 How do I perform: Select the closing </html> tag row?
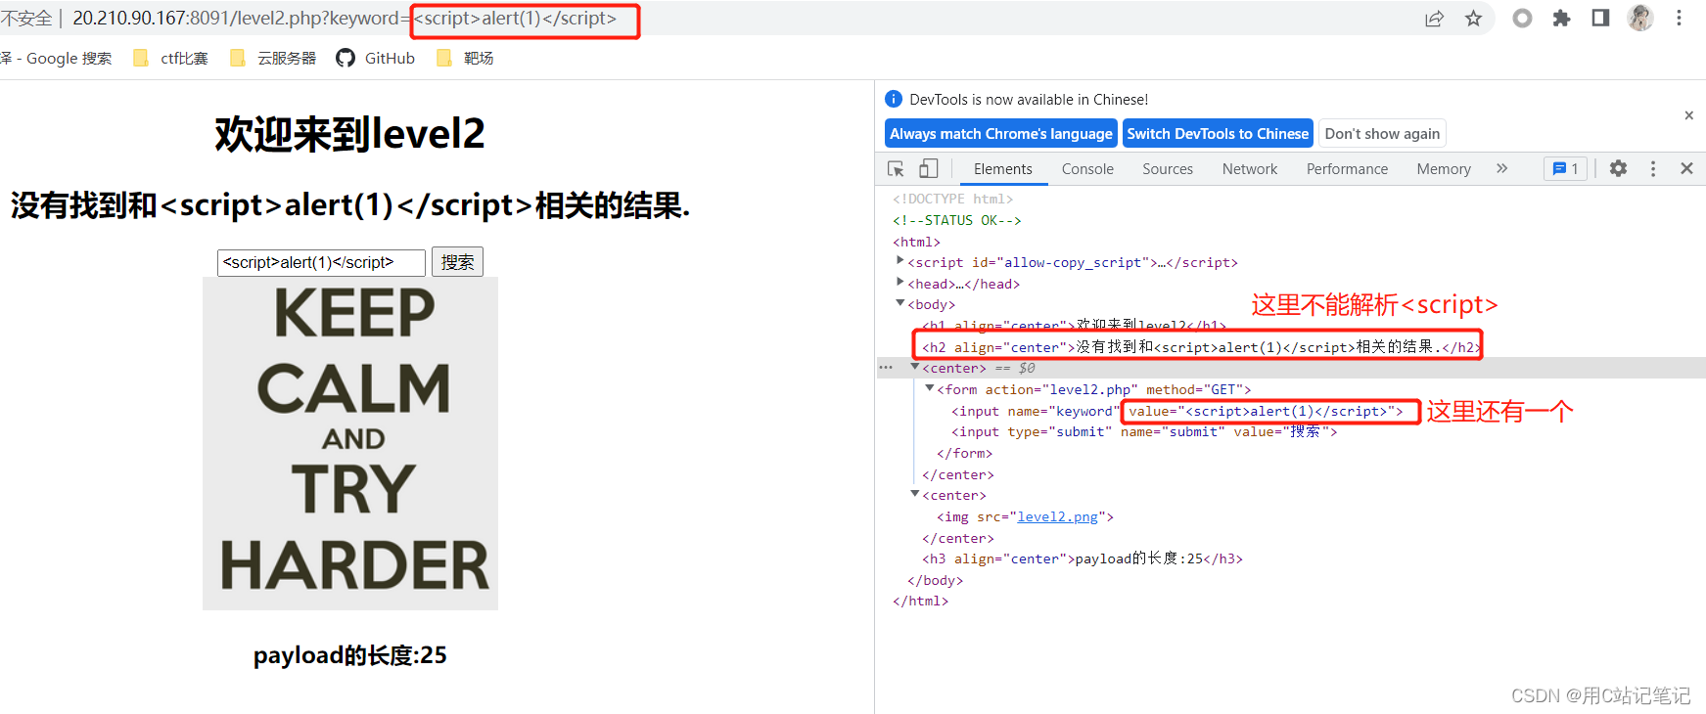point(921,601)
